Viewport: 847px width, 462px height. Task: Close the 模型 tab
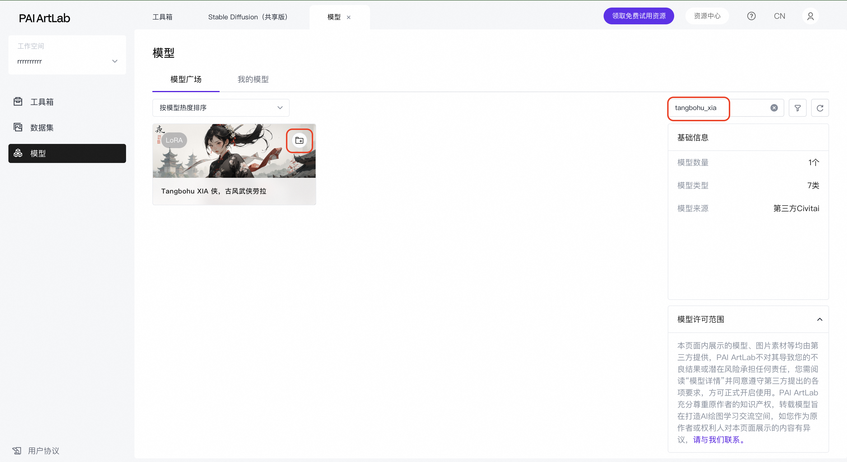tap(348, 17)
